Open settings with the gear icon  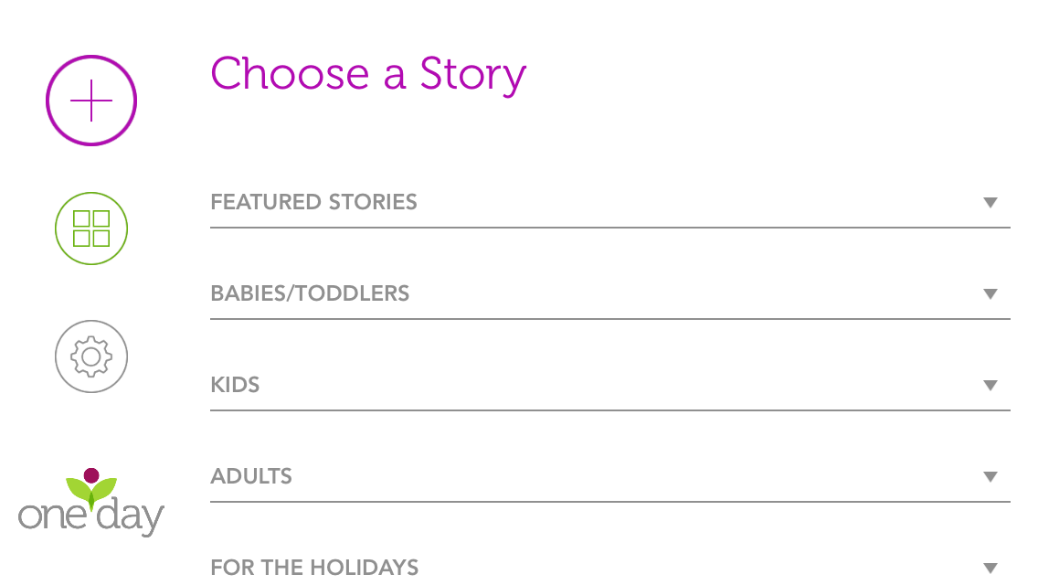(x=91, y=356)
